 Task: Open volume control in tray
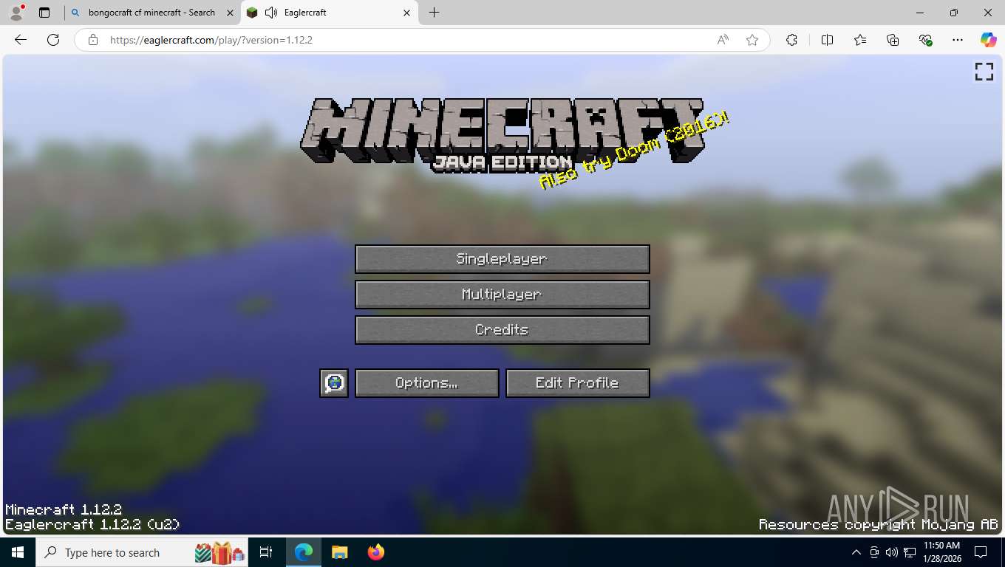[x=892, y=552]
